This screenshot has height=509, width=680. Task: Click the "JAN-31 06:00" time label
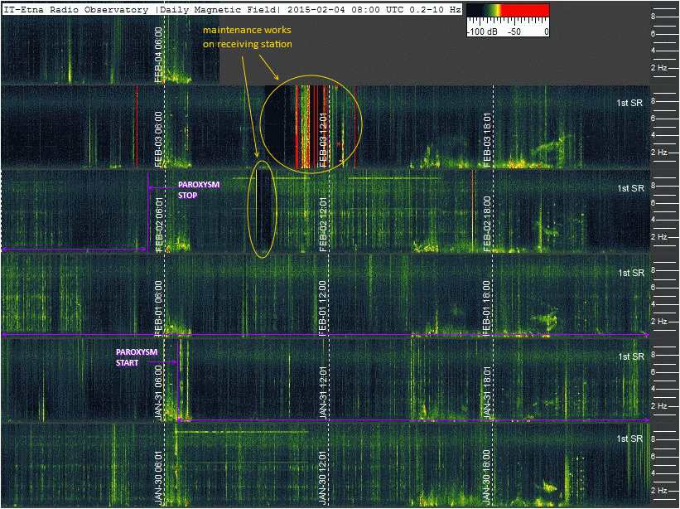pyautogui.click(x=159, y=393)
